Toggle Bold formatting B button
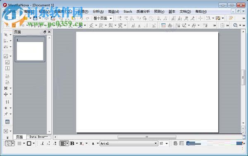The image size is (248, 156). (72, 143)
